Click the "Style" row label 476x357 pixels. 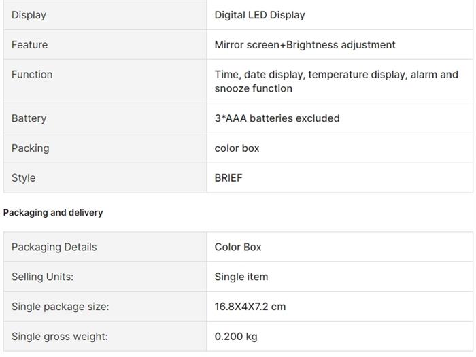23,178
